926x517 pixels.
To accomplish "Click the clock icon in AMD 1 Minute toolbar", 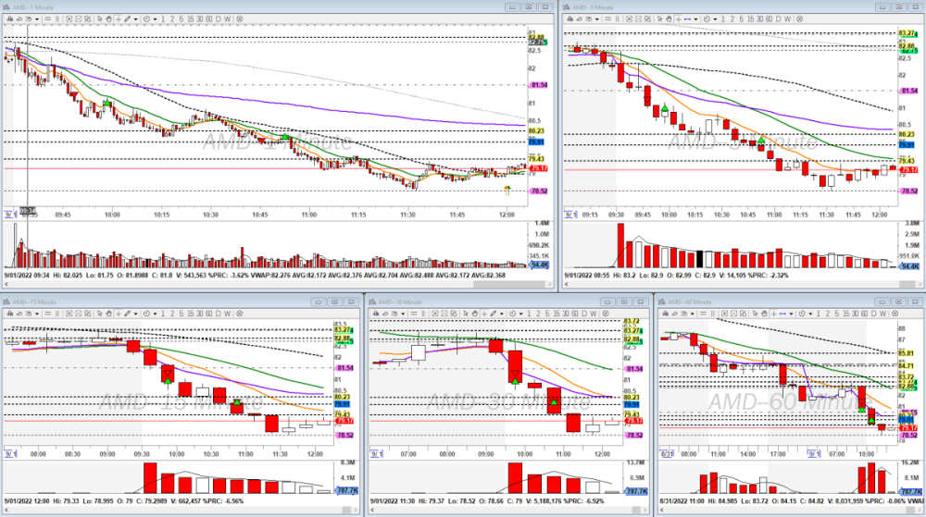I will tap(146, 18).
